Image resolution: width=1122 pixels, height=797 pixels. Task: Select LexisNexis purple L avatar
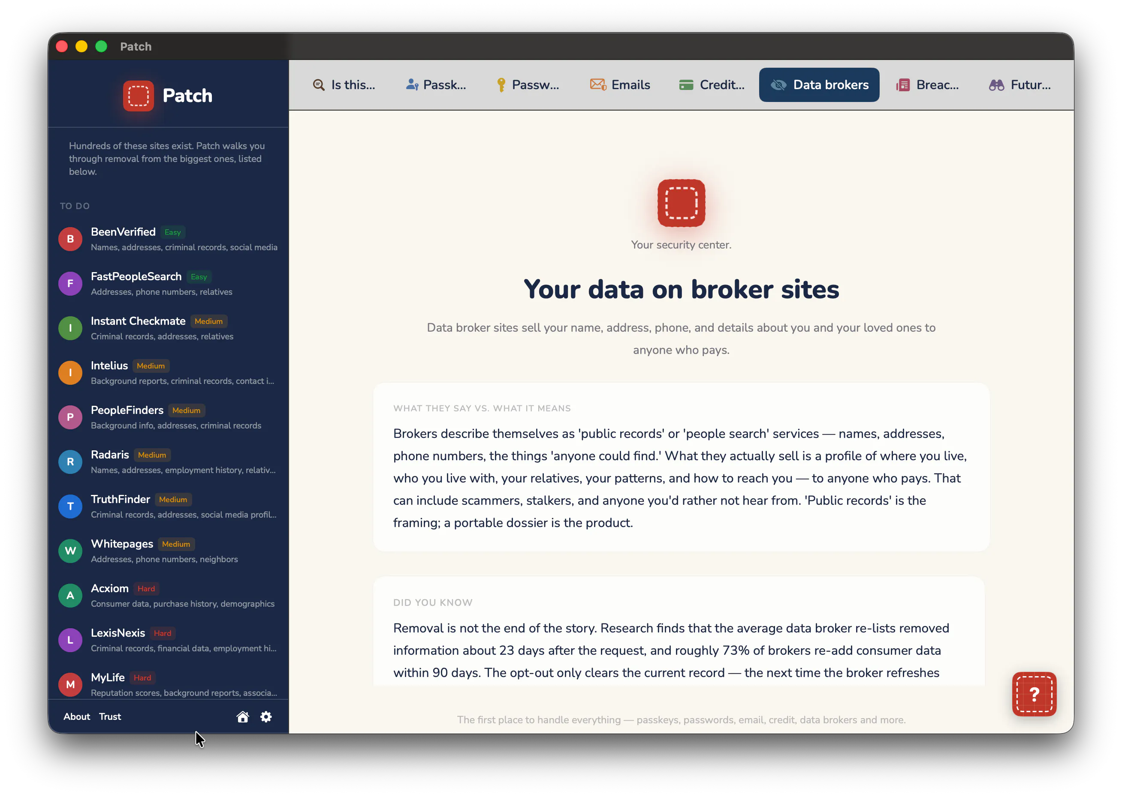[70, 640]
